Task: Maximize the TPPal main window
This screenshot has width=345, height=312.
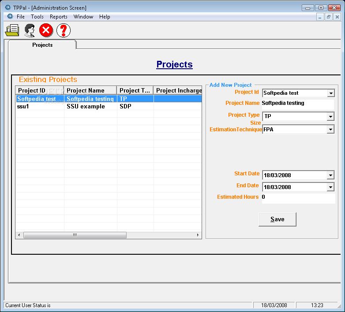Action: (x=321, y=8)
